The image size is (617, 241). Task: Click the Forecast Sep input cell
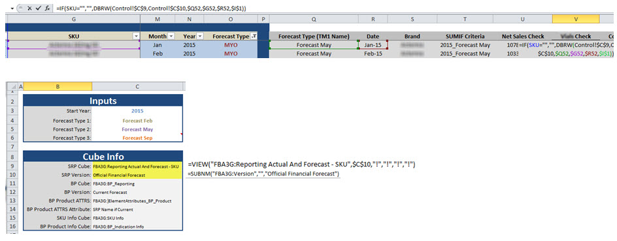click(137, 138)
